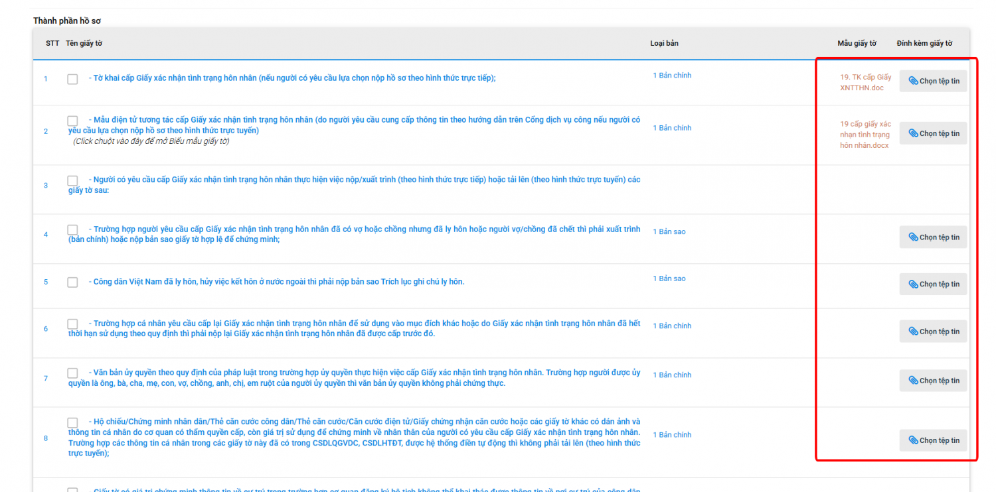Click paperclip icon in row 7 attach button
This screenshot has width=996, height=492.
pos(913,381)
